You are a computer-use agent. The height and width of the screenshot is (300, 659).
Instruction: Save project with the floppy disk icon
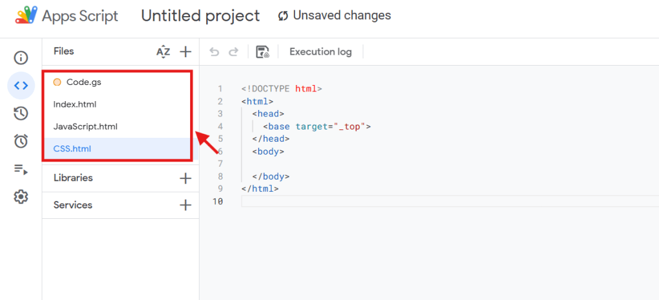click(x=262, y=52)
